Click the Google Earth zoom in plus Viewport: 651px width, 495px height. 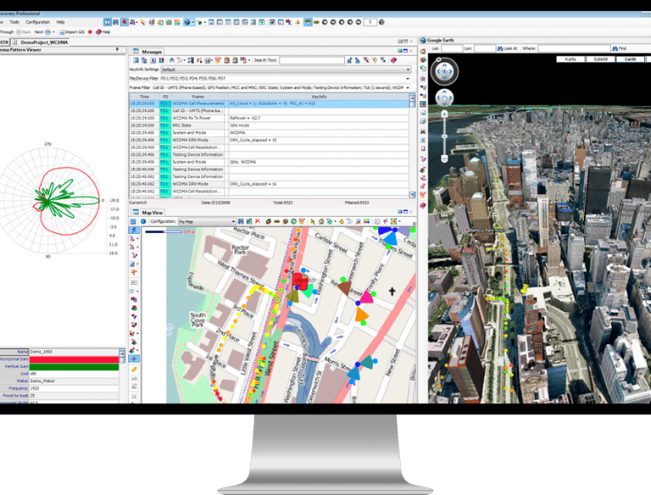[x=444, y=114]
